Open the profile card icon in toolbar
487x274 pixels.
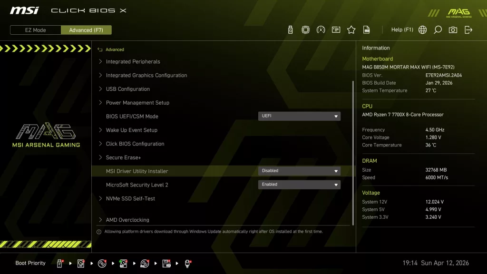coord(336,30)
